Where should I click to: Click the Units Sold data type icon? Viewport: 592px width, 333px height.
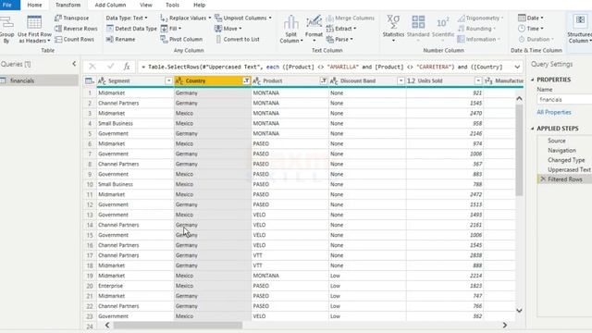[411, 80]
